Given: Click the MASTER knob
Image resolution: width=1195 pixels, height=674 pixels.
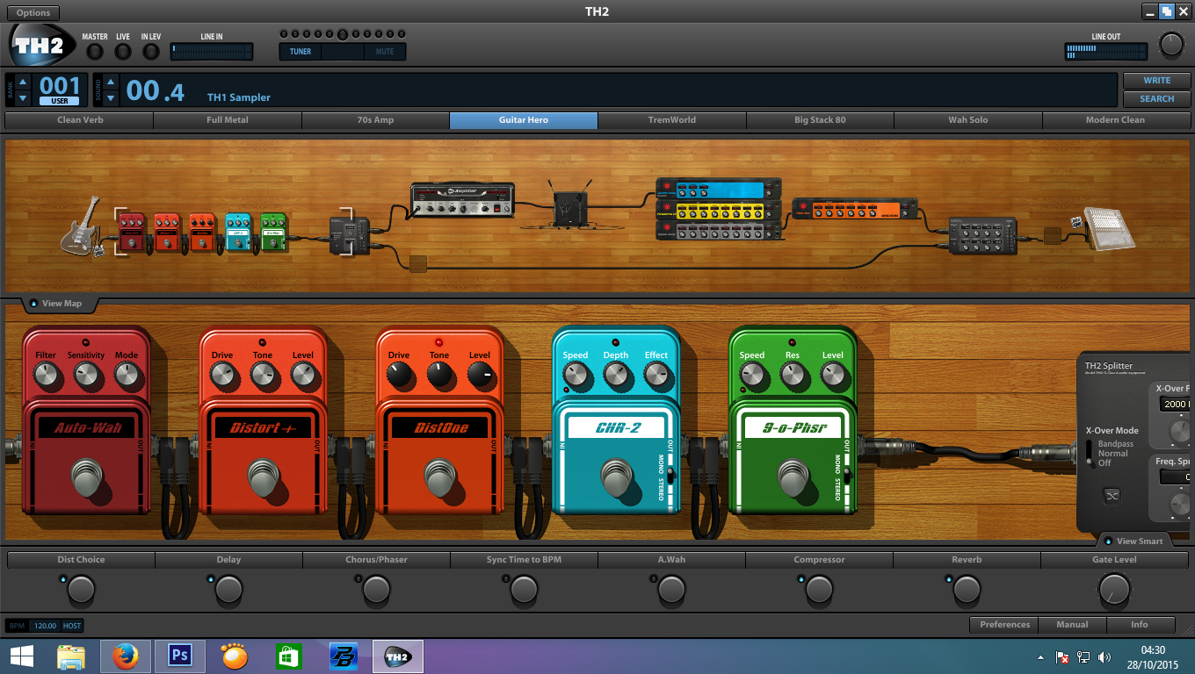Looking at the screenshot, I should (x=95, y=52).
